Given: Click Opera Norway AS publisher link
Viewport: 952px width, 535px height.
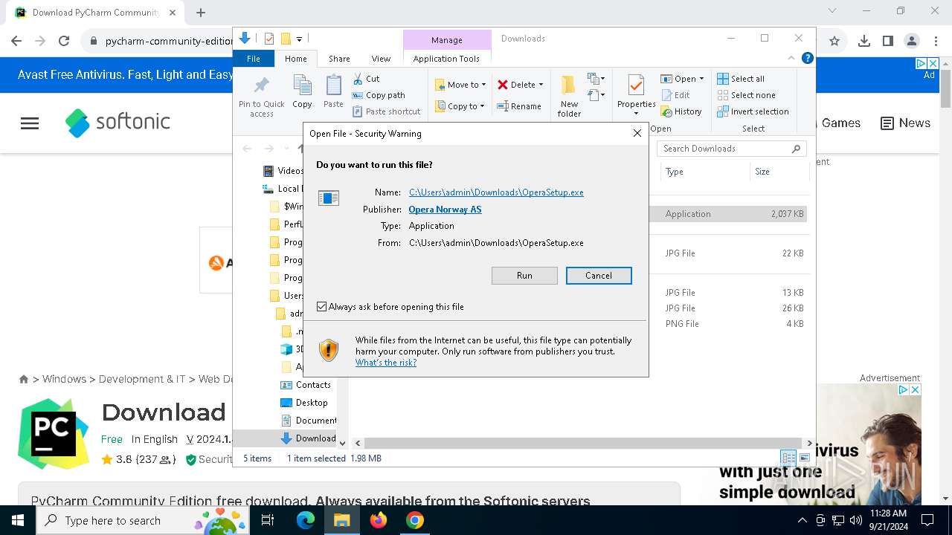Looking at the screenshot, I should [x=445, y=210].
